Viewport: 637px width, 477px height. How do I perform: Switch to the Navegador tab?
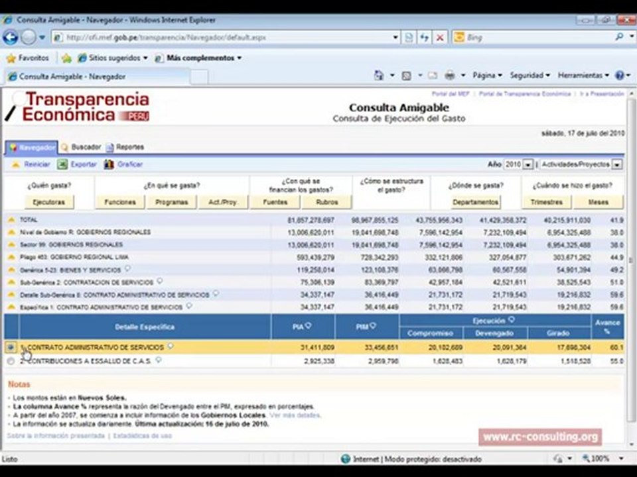(x=32, y=148)
